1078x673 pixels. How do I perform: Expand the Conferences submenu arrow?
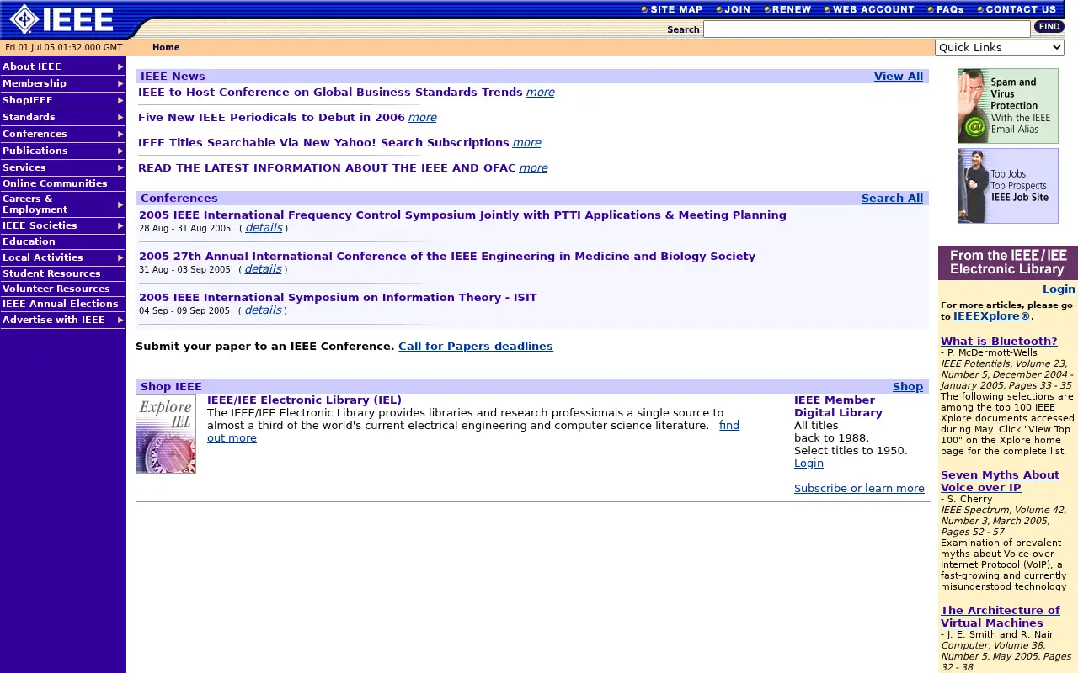[x=120, y=134]
